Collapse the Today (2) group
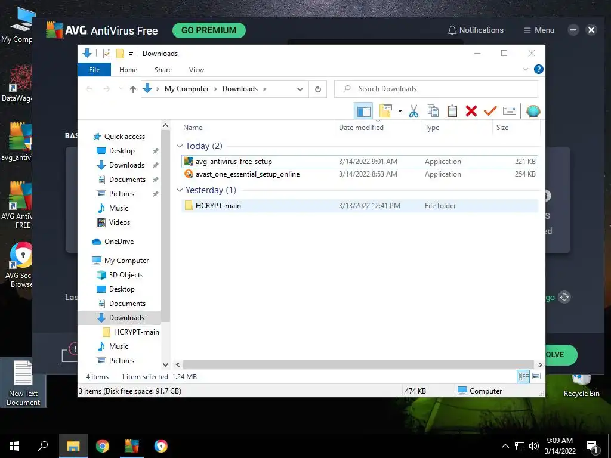611x458 pixels. click(x=180, y=146)
